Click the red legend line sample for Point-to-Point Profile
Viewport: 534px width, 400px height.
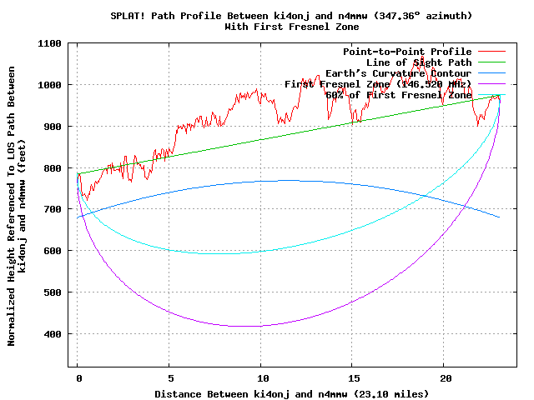tap(491, 52)
